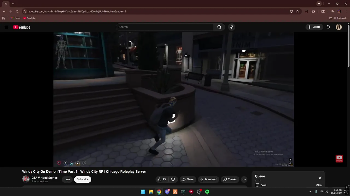Open the Gmail bookmark
Image resolution: width=350 pixels, height=196 pixels.
[15, 18]
